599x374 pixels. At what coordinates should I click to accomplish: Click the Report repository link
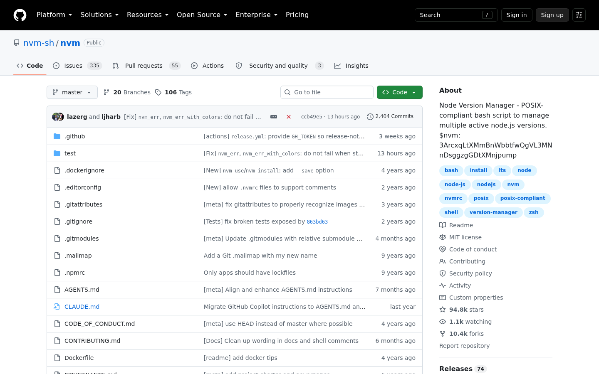464,346
